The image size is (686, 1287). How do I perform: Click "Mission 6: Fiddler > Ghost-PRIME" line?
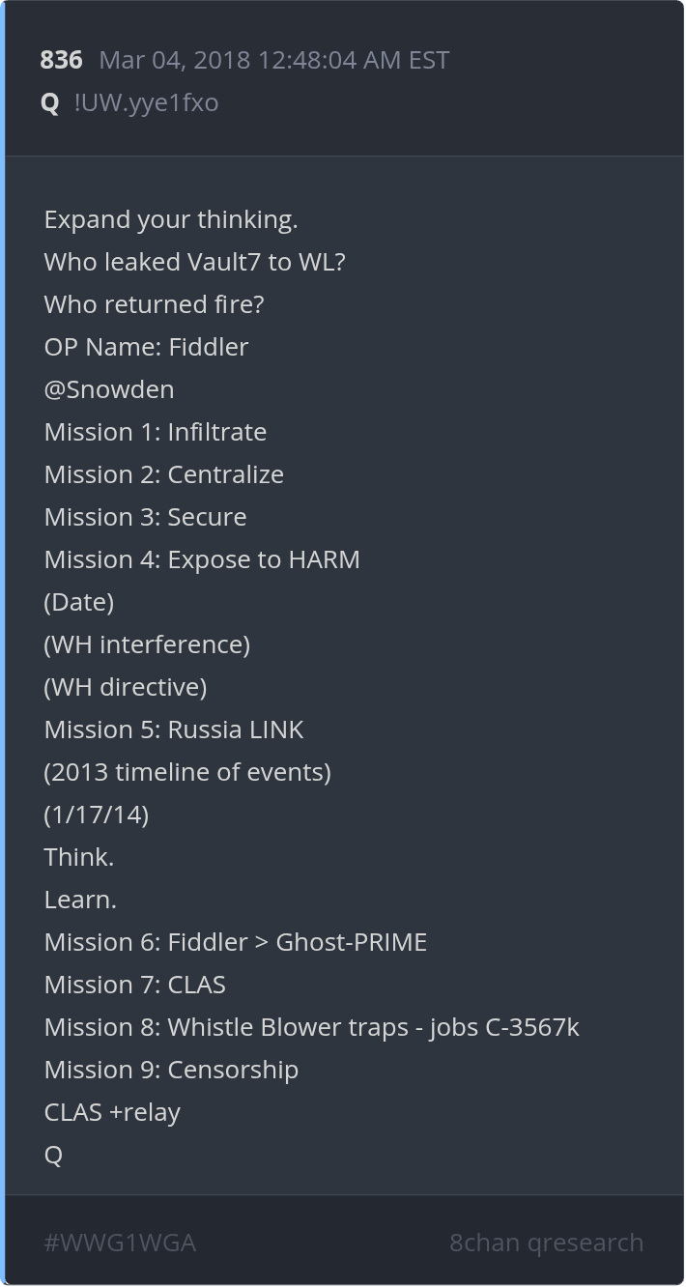(x=236, y=942)
